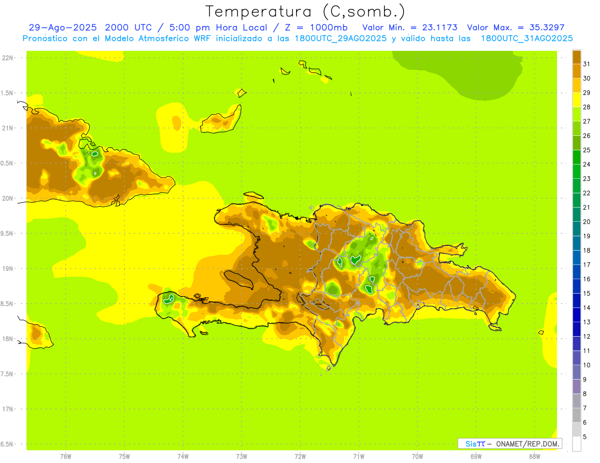Click the "8.5N" latitude axis label
Screen dimensions: 600x463
pyautogui.click(x=7, y=304)
